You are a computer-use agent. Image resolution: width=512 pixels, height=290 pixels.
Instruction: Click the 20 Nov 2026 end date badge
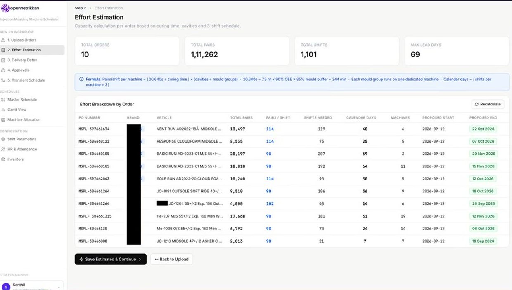[484, 154]
